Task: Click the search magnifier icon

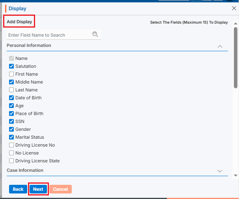Action: click(95, 35)
